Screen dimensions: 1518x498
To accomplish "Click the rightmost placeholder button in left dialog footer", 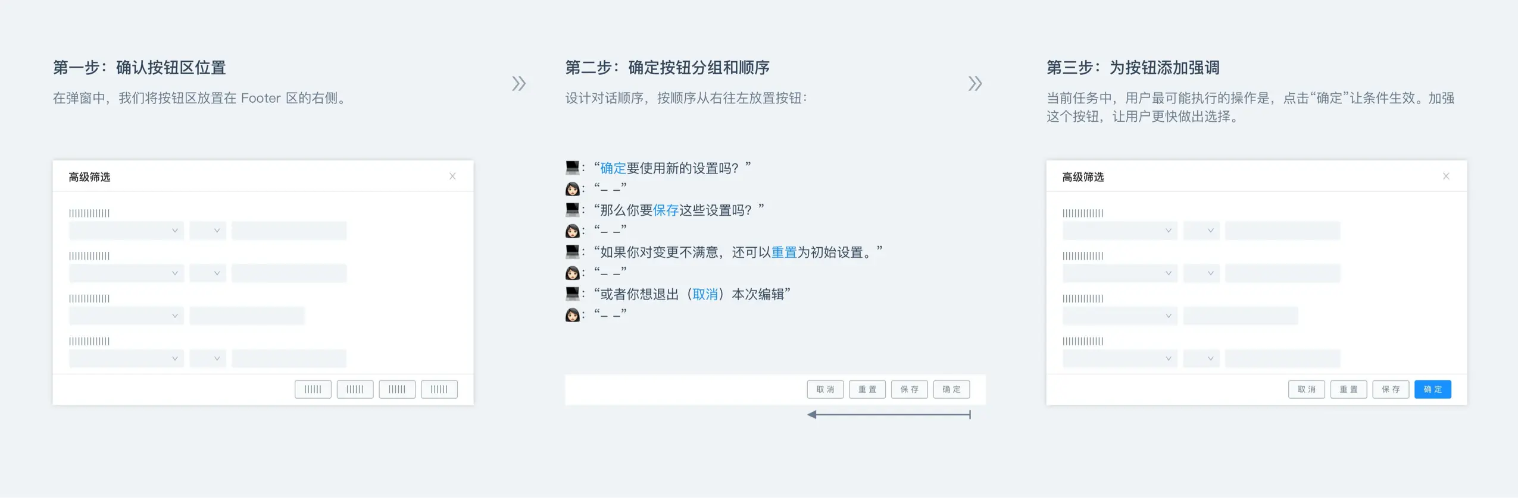I will [439, 389].
